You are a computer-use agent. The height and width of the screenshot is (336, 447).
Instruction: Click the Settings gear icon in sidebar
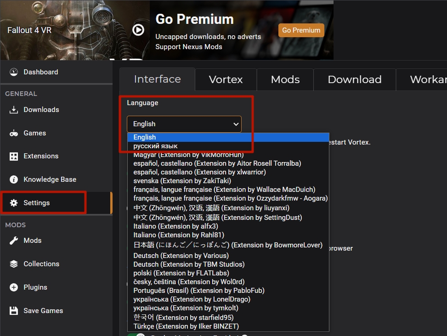point(14,203)
